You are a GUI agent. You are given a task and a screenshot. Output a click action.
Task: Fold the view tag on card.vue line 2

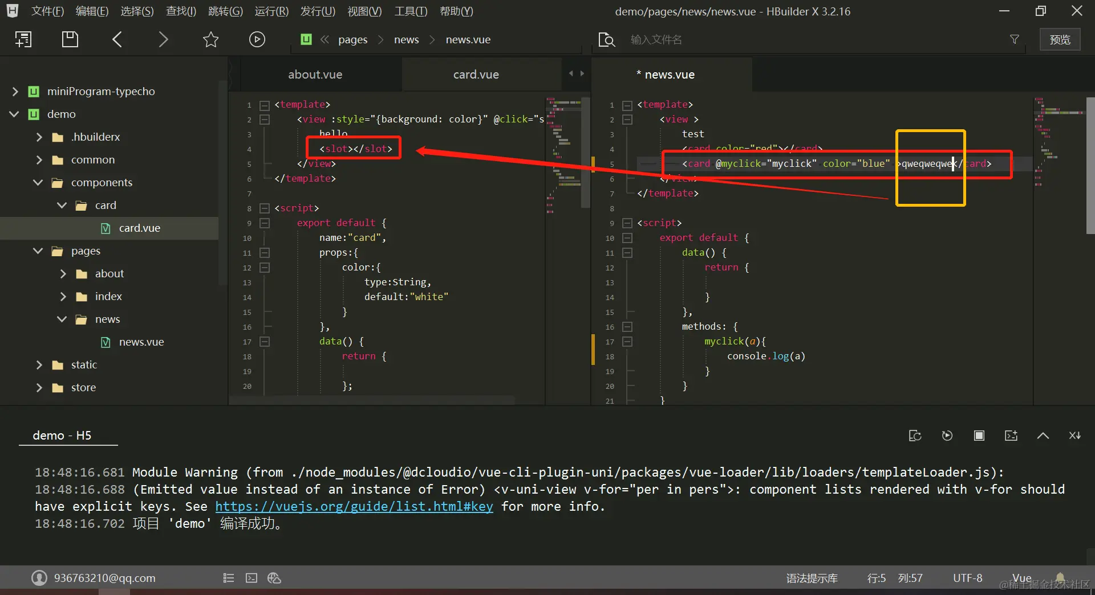pyautogui.click(x=265, y=120)
